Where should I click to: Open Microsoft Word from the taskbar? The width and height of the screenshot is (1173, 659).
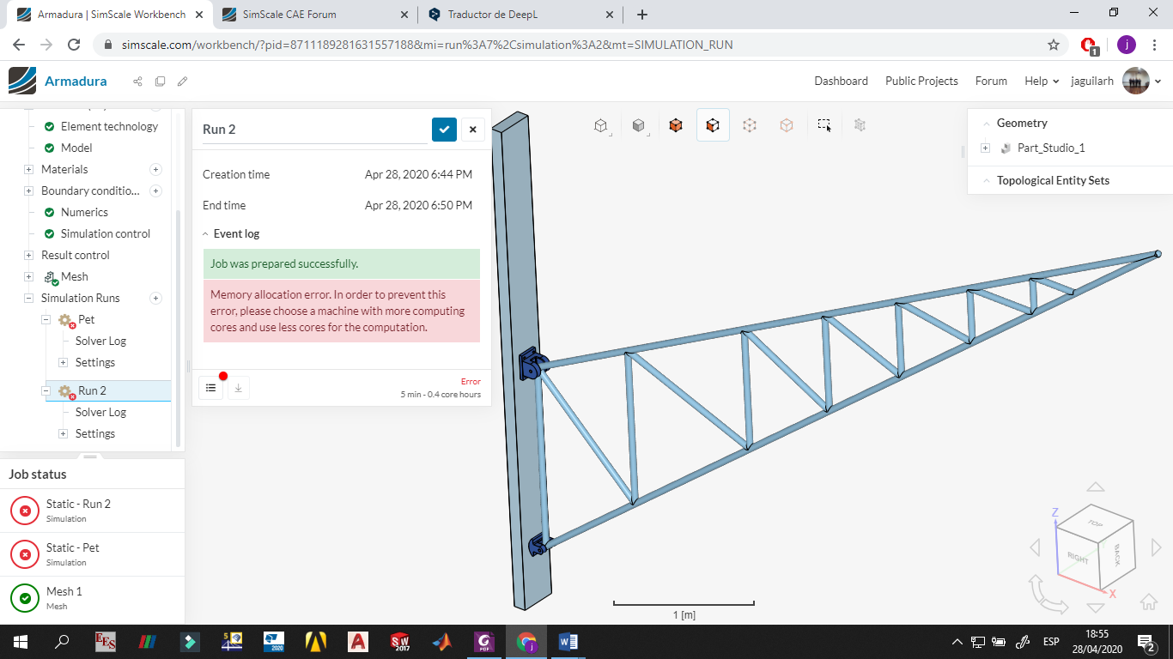(568, 641)
